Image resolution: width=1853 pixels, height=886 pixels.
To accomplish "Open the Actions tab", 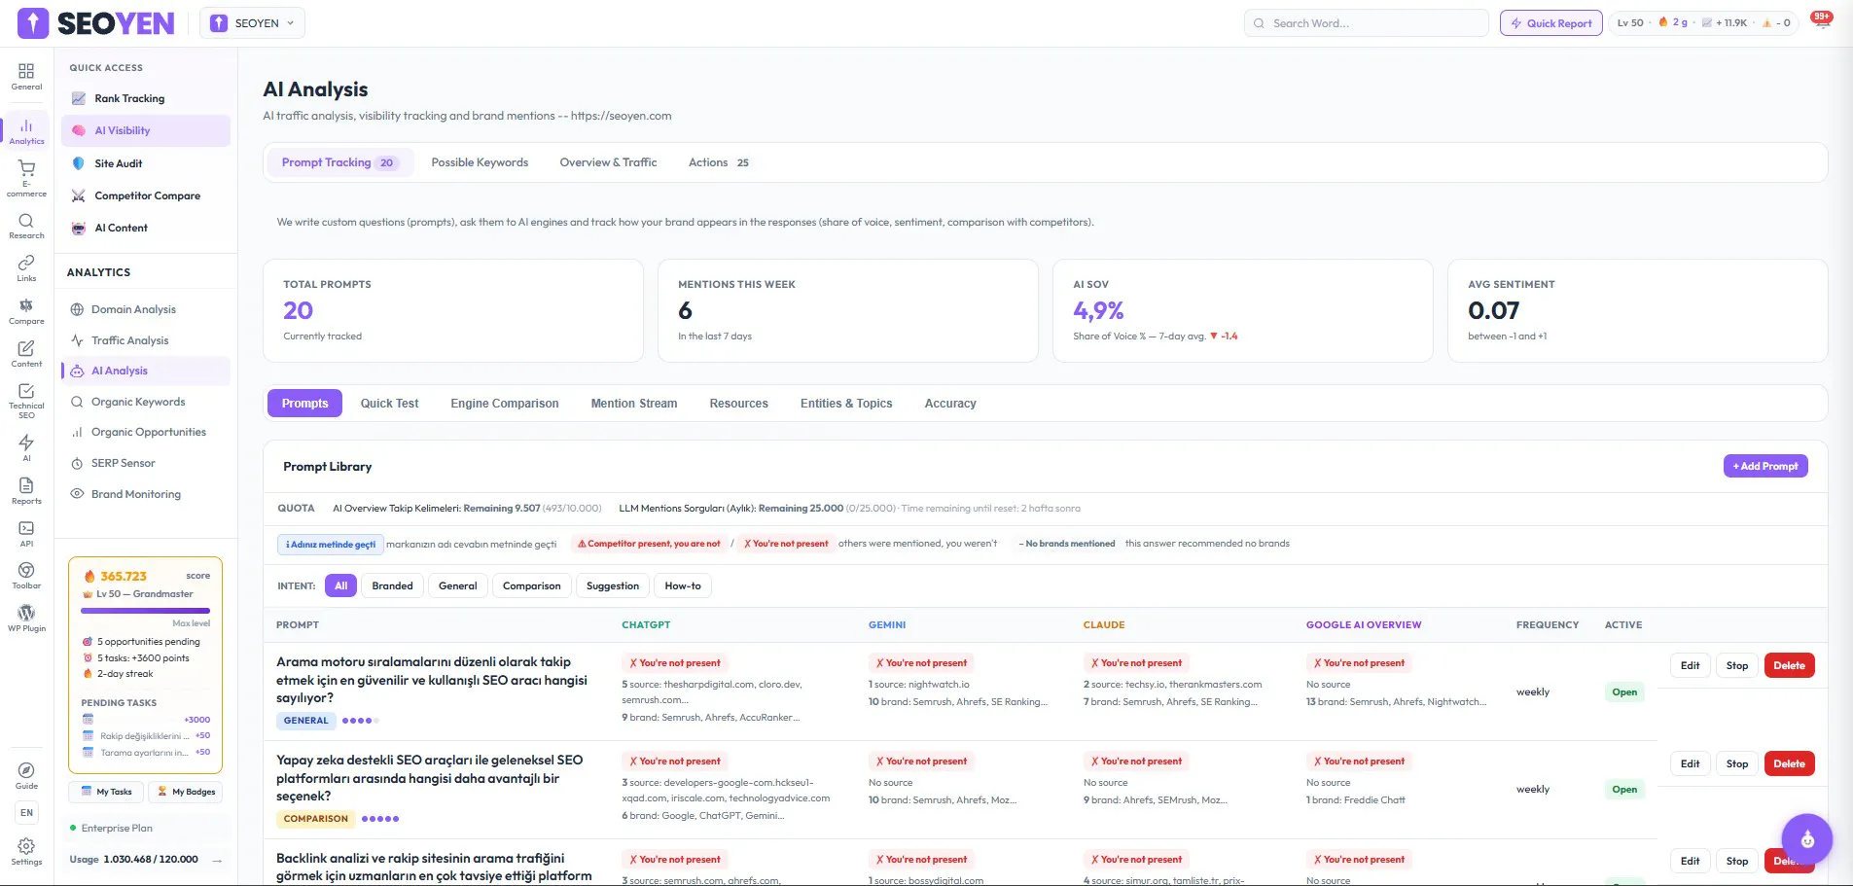I will tap(719, 162).
